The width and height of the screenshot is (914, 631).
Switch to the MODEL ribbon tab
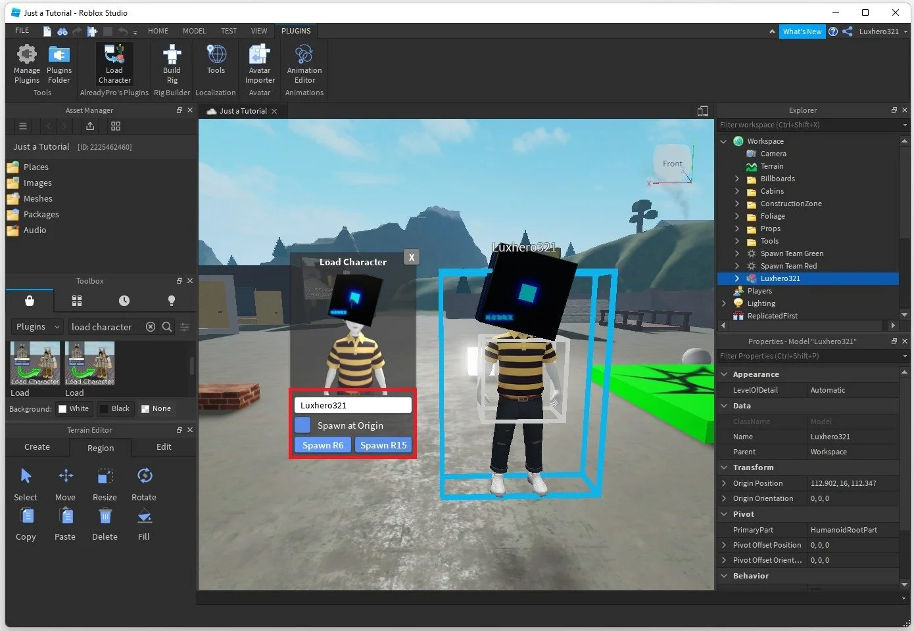194,30
